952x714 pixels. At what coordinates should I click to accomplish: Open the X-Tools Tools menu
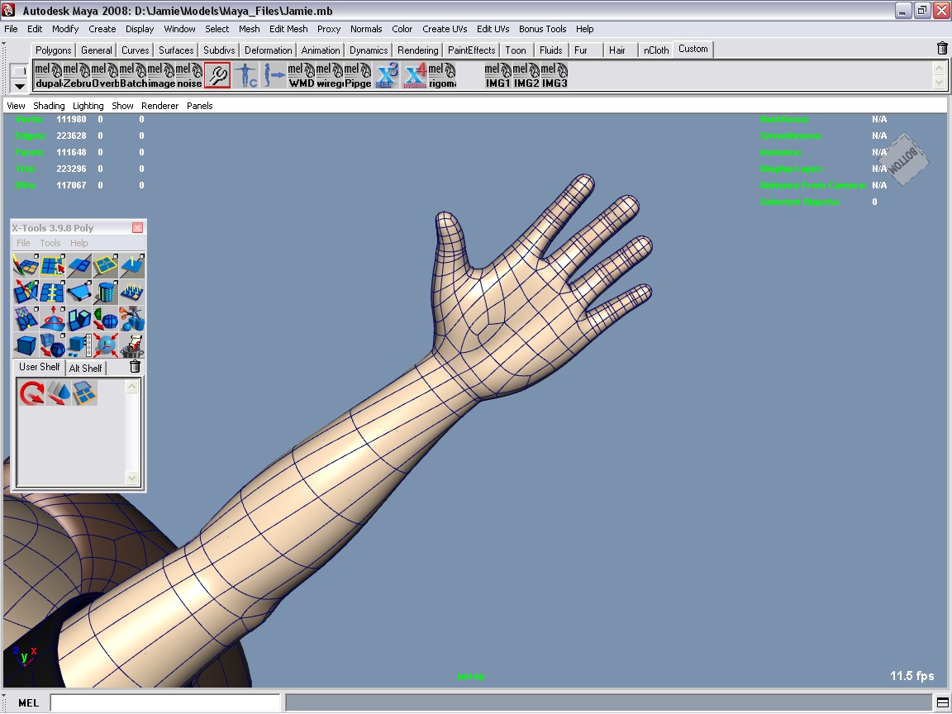click(50, 243)
